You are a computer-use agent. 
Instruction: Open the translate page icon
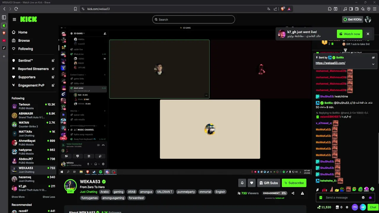[269, 9]
